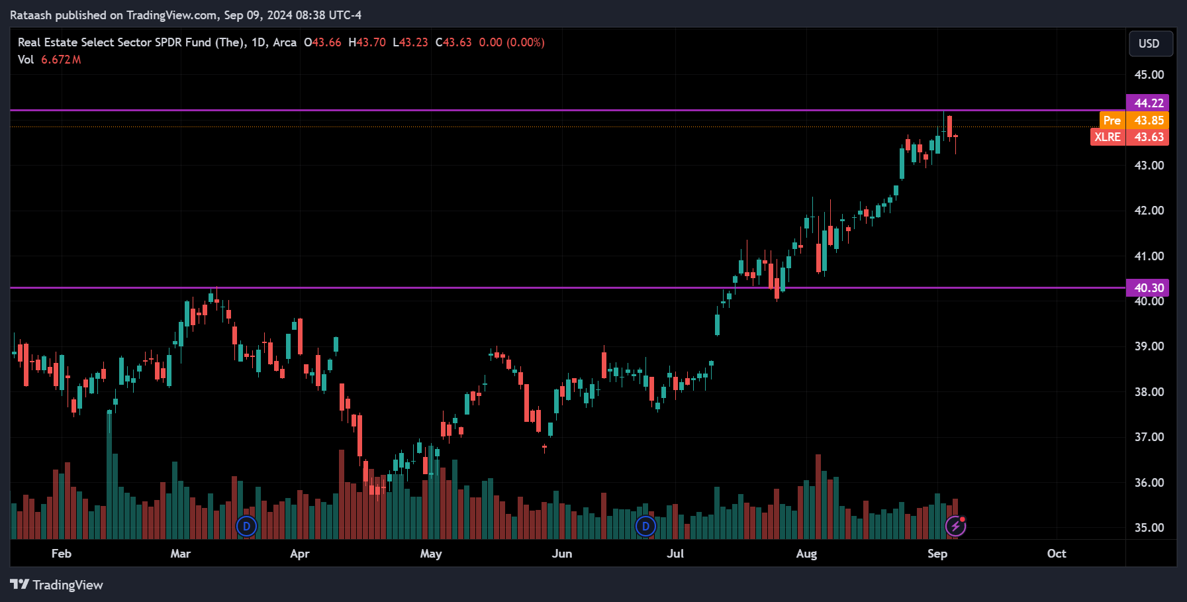1187x602 pixels.
Task: Click the red XLRE 43.63 price label
Action: pos(1129,137)
